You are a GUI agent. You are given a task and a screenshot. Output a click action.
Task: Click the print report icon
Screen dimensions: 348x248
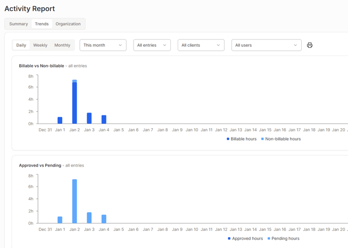tap(310, 45)
